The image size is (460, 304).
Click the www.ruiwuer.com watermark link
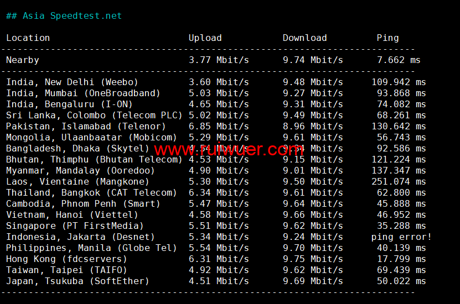pos(229,149)
